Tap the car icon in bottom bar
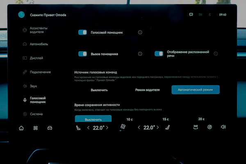 point(50,128)
